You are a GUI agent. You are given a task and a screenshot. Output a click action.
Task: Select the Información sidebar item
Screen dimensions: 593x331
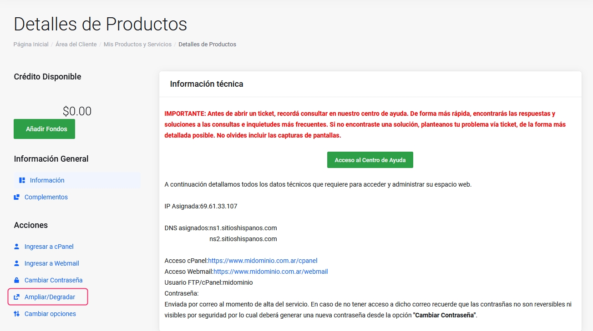pyautogui.click(x=47, y=180)
